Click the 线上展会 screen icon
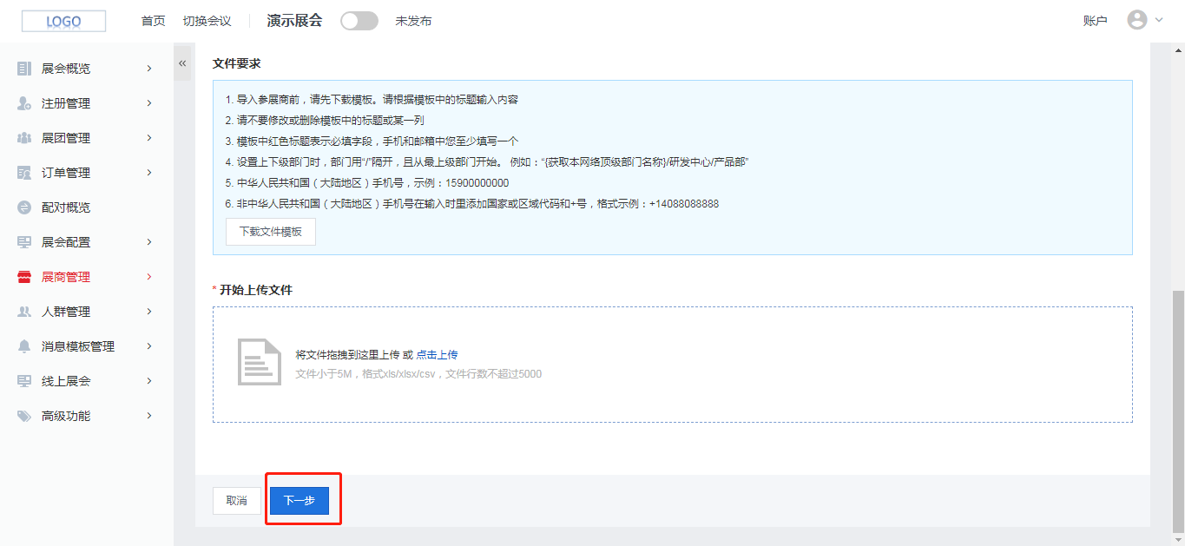 (24, 381)
